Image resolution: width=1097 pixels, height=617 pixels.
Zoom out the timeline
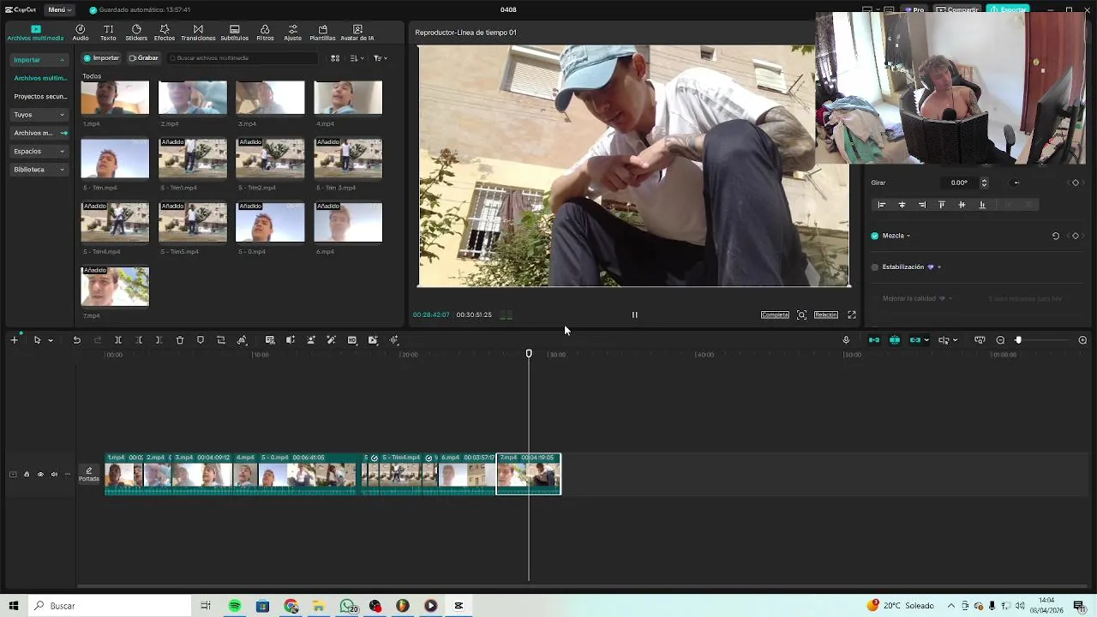(x=1000, y=340)
